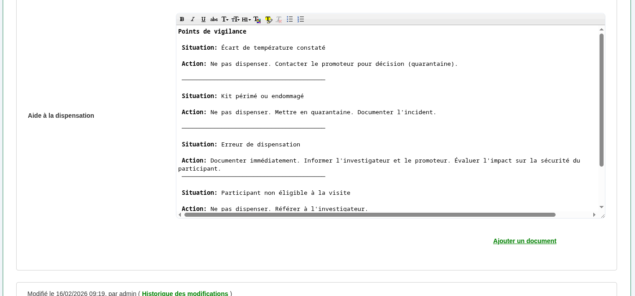Toggle bold formatting in editor toolbar
Viewport: 635px width, 296px height.
tap(182, 19)
